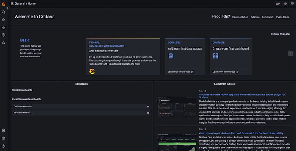The width and height of the screenshot is (296, 151).
Task: Click the Home breadcrumb title
Action: [x=31, y=4]
